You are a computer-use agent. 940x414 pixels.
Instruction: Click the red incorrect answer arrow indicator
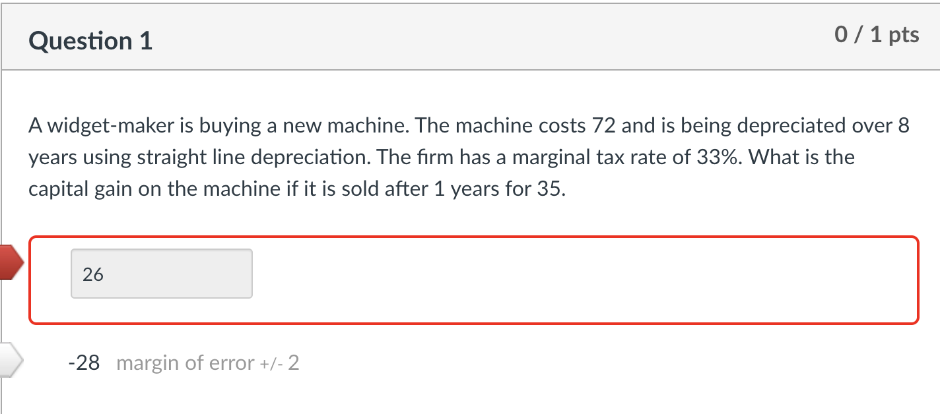[x=10, y=262]
